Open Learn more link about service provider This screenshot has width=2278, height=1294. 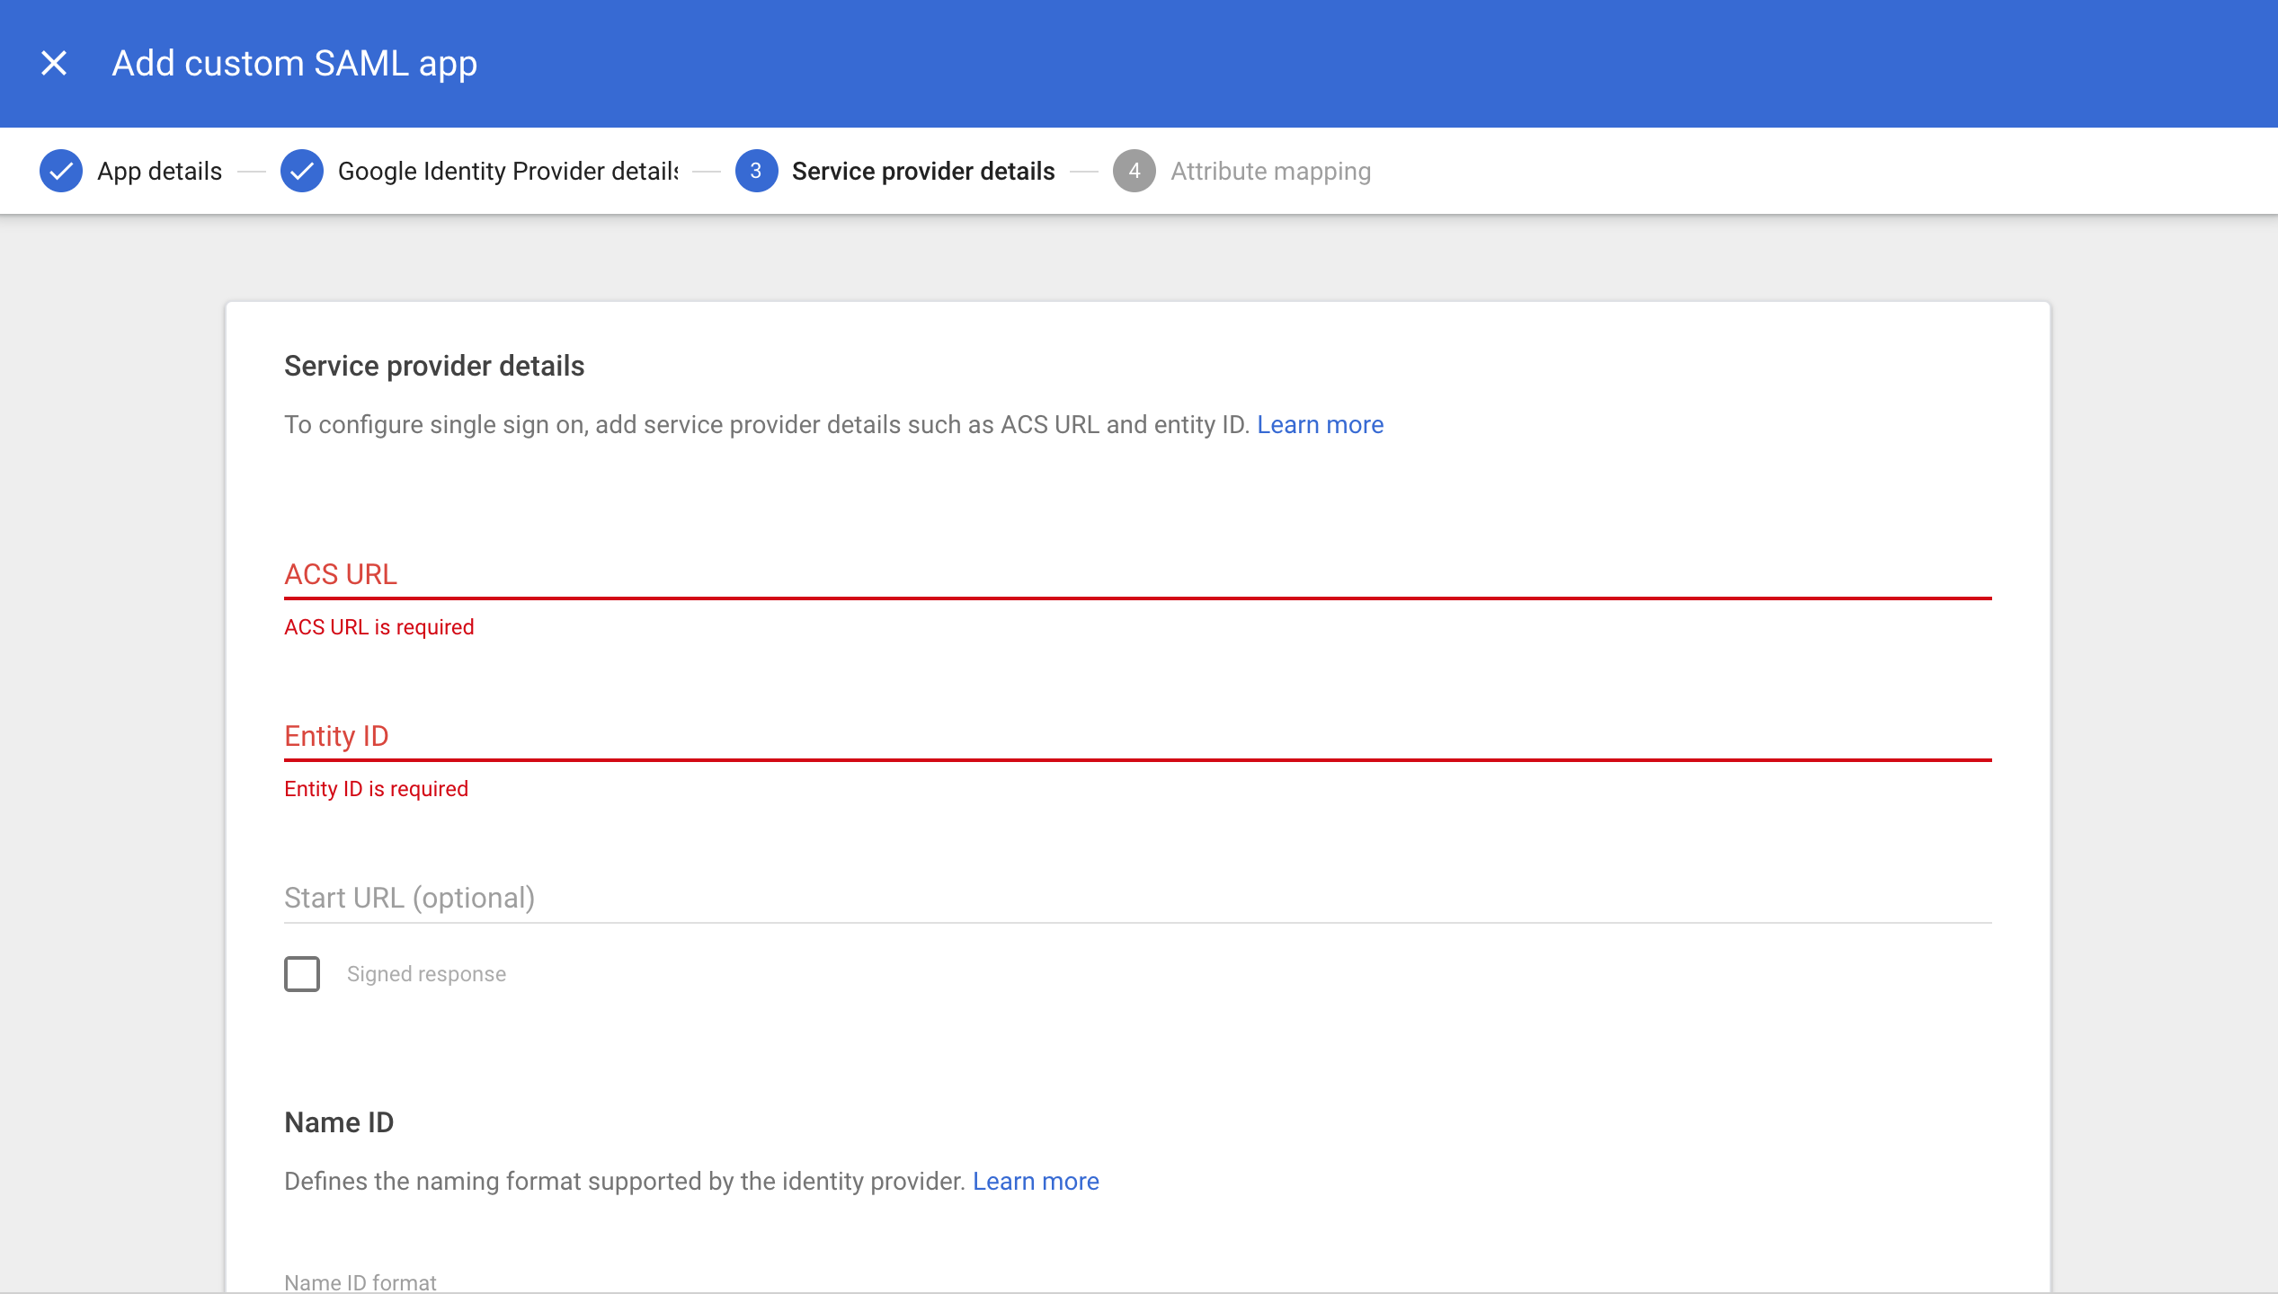click(x=1320, y=425)
